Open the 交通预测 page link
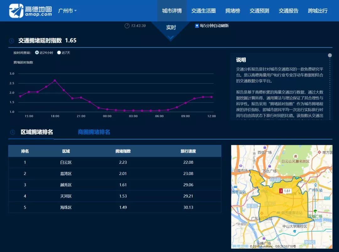Screen dimensions: 339x252 (x=259, y=11)
